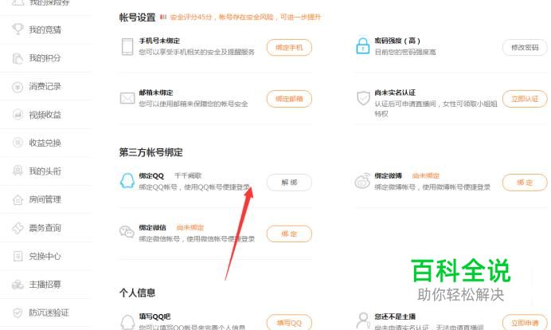Click the QQ penguin icon beside 绑定QQ
The height and width of the screenshot is (330, 551).
[x=127, y=181]
